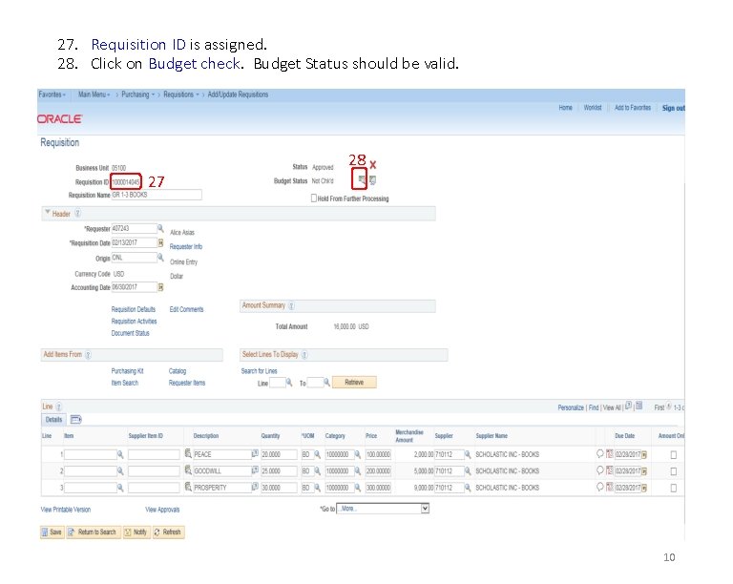
Task: Open Line grid in new window icon
Action: click(628, 406)
